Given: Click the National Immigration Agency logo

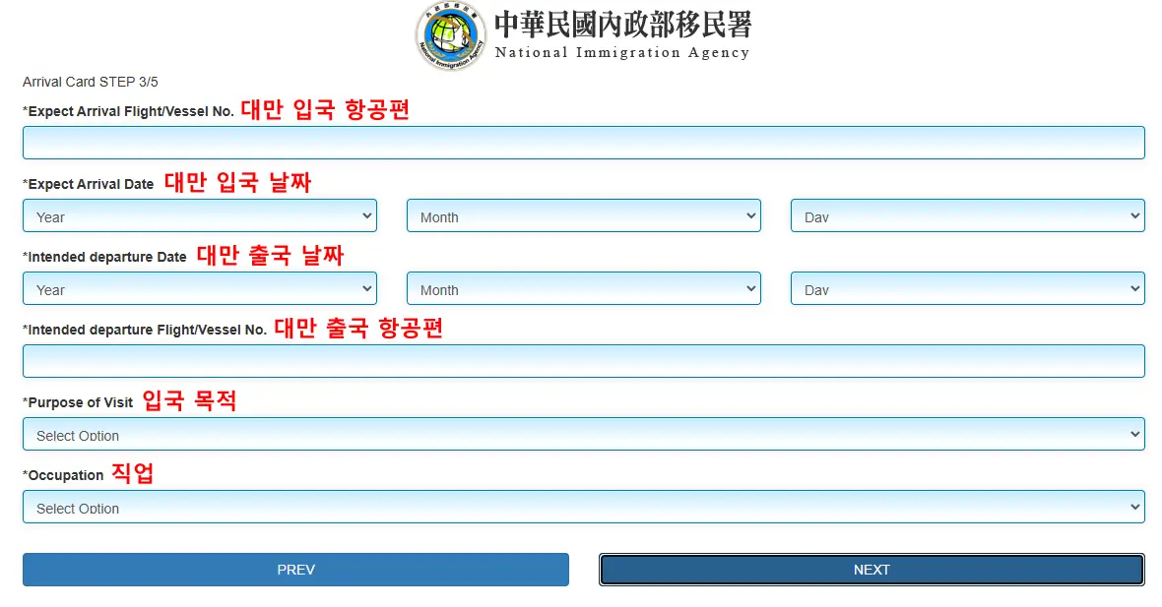Looking at the screenshot, I should [x=450, y=35].
